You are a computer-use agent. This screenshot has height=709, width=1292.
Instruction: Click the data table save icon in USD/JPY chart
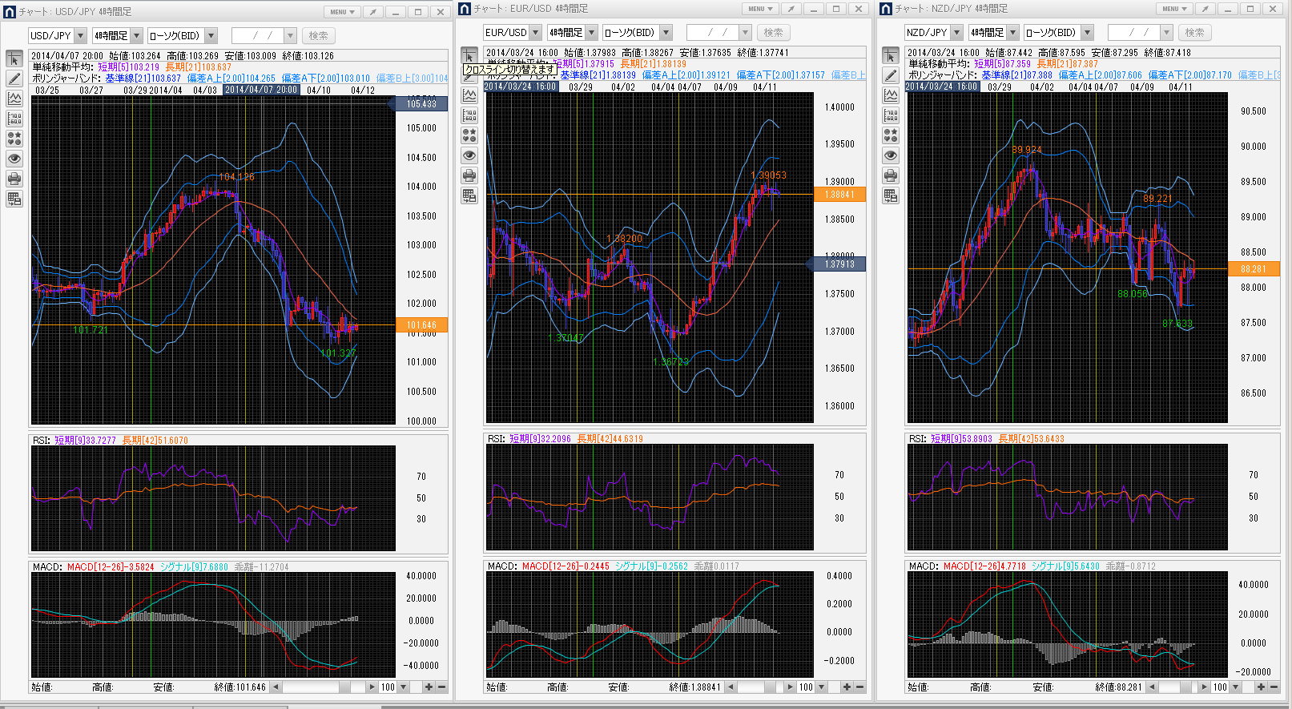[x=14, y=199]
